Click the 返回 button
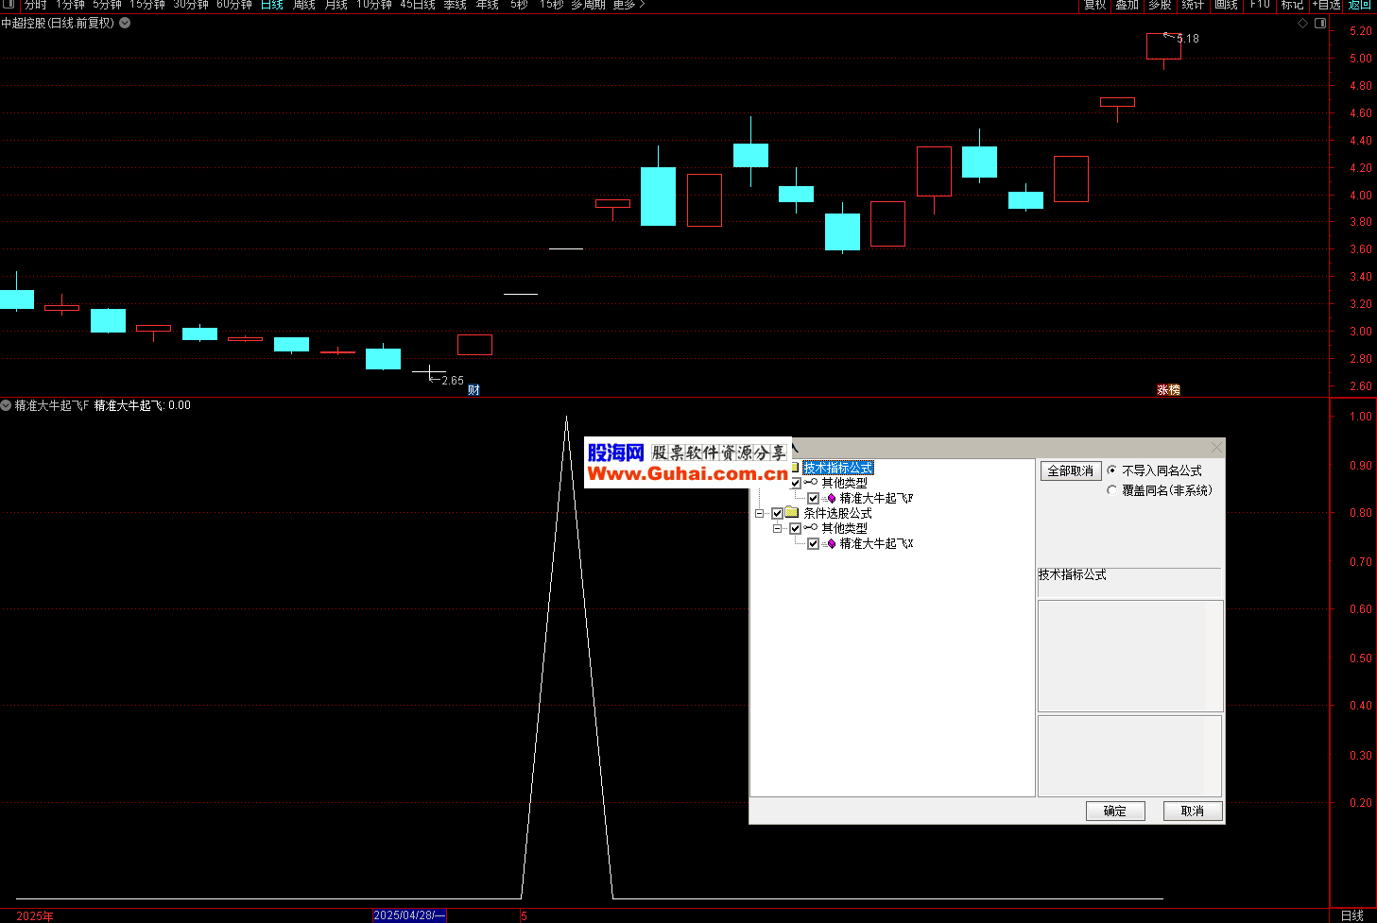Image resolution: width=1377 pixels, height=923 pixels. point(1359,5)
